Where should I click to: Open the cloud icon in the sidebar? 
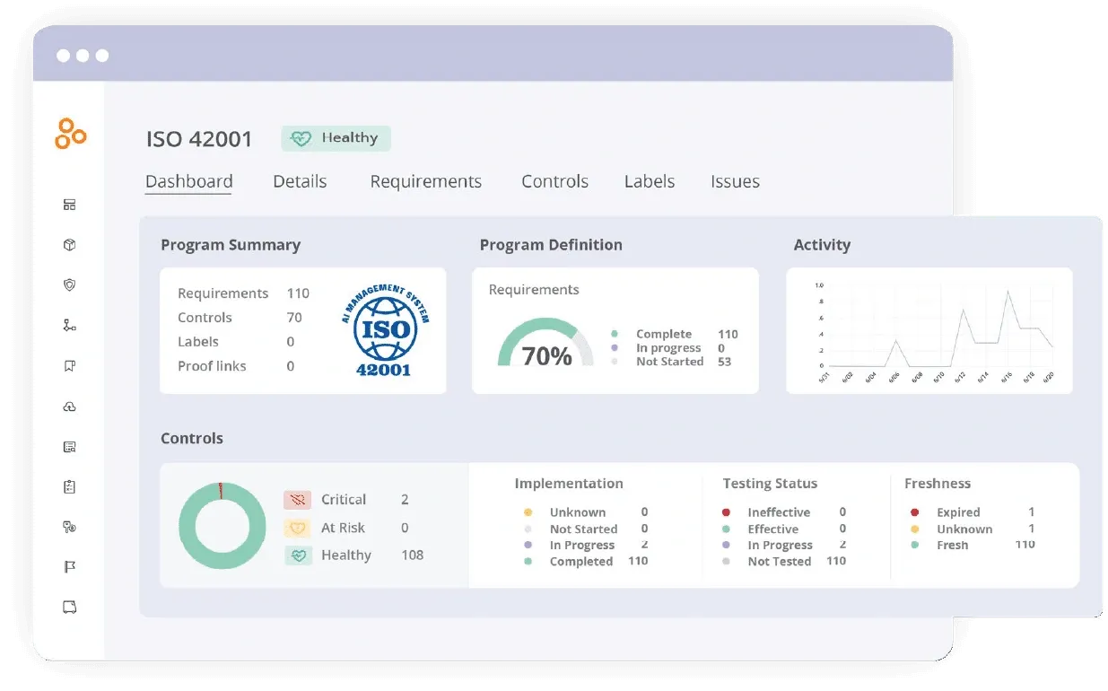click(69, 407)
